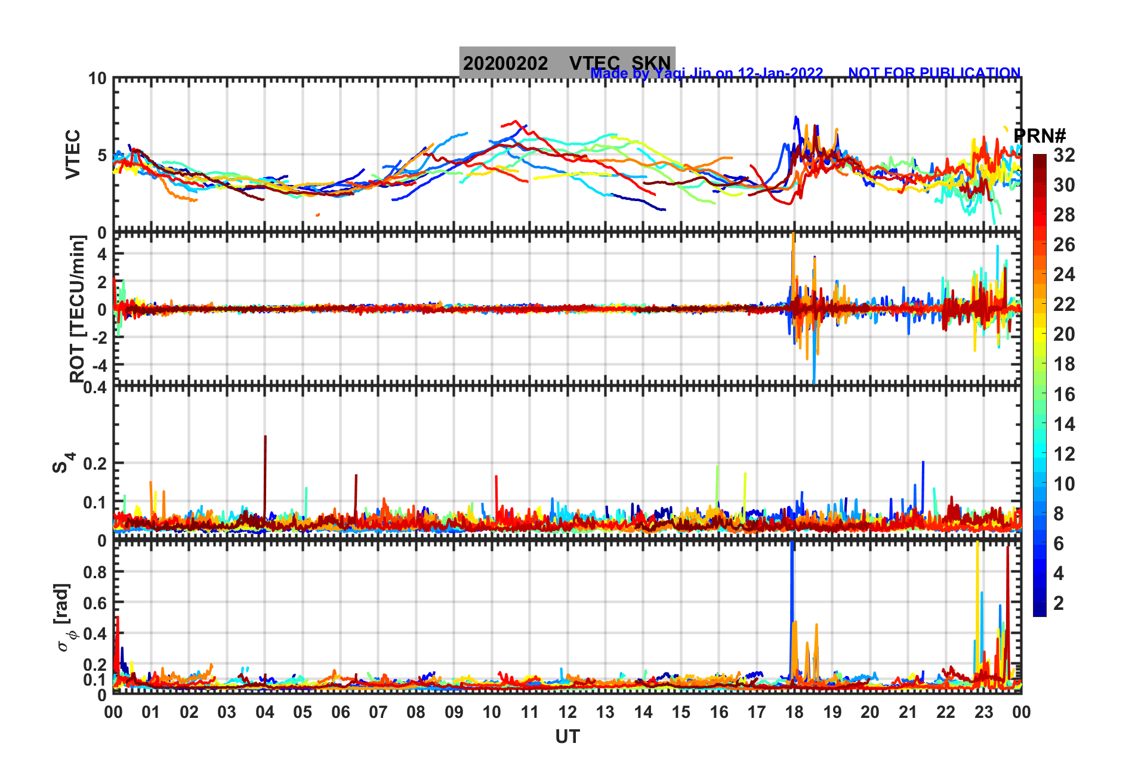Click colorbar tick label "28"
Viewport: 1135px width, 771px height.
point(1064,215)
